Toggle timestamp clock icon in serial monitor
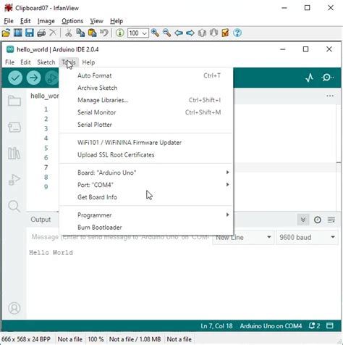Screen dimensions: 343x345 click(x=318, y=220)
